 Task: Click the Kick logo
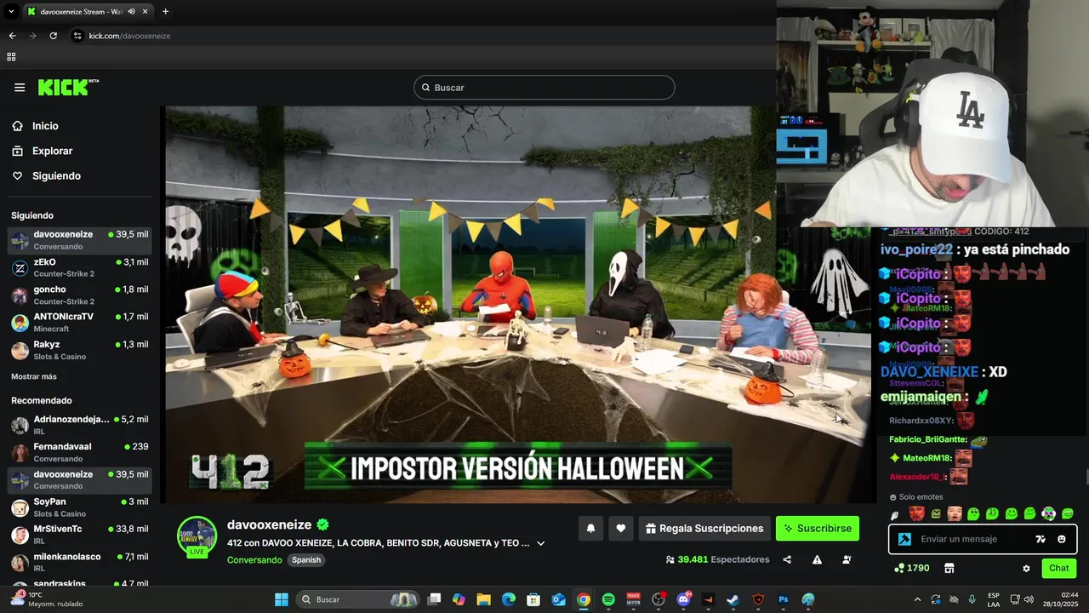click(x=68, y=87)
